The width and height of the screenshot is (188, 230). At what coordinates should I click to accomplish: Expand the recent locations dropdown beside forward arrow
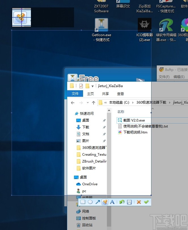[88, 103]
